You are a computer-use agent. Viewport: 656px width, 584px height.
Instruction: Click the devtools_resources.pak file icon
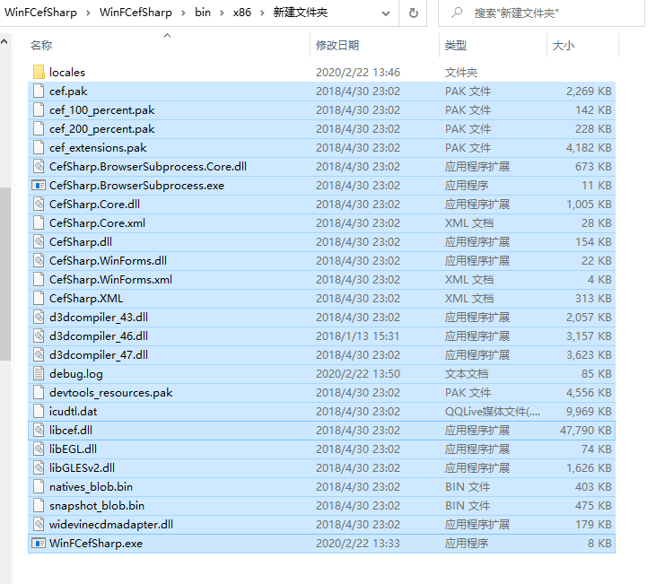tap(39, 392)
